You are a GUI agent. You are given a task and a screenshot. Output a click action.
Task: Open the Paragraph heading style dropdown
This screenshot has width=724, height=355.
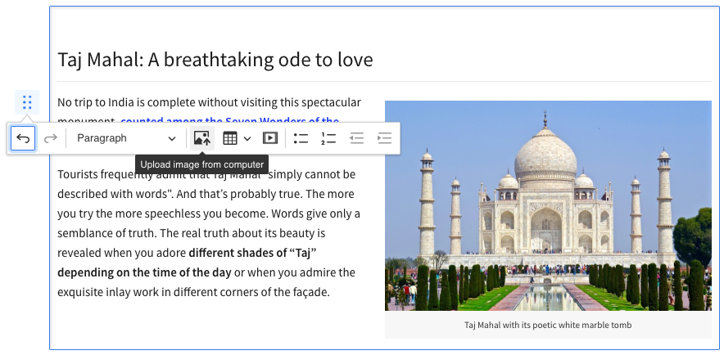pos(126,138)
